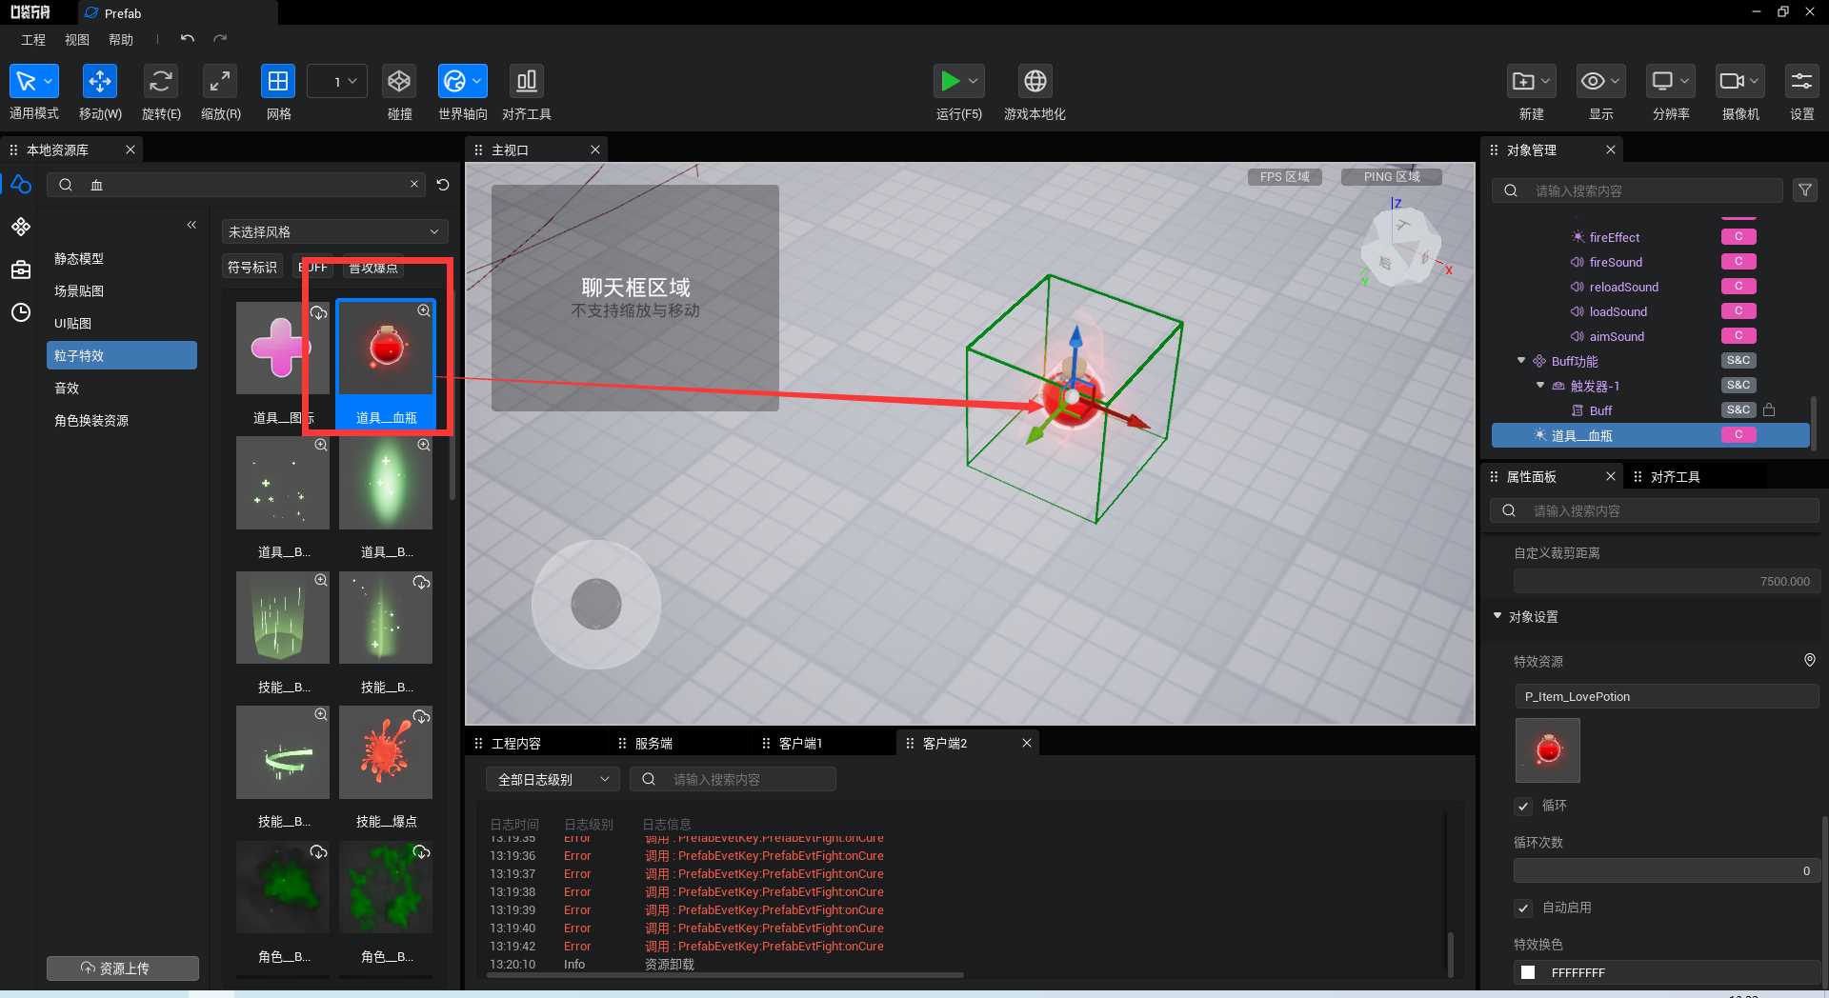Activate the 缩放(R) scale tool
Viewport: 1829px width, 998px height.
pos(220,82)
